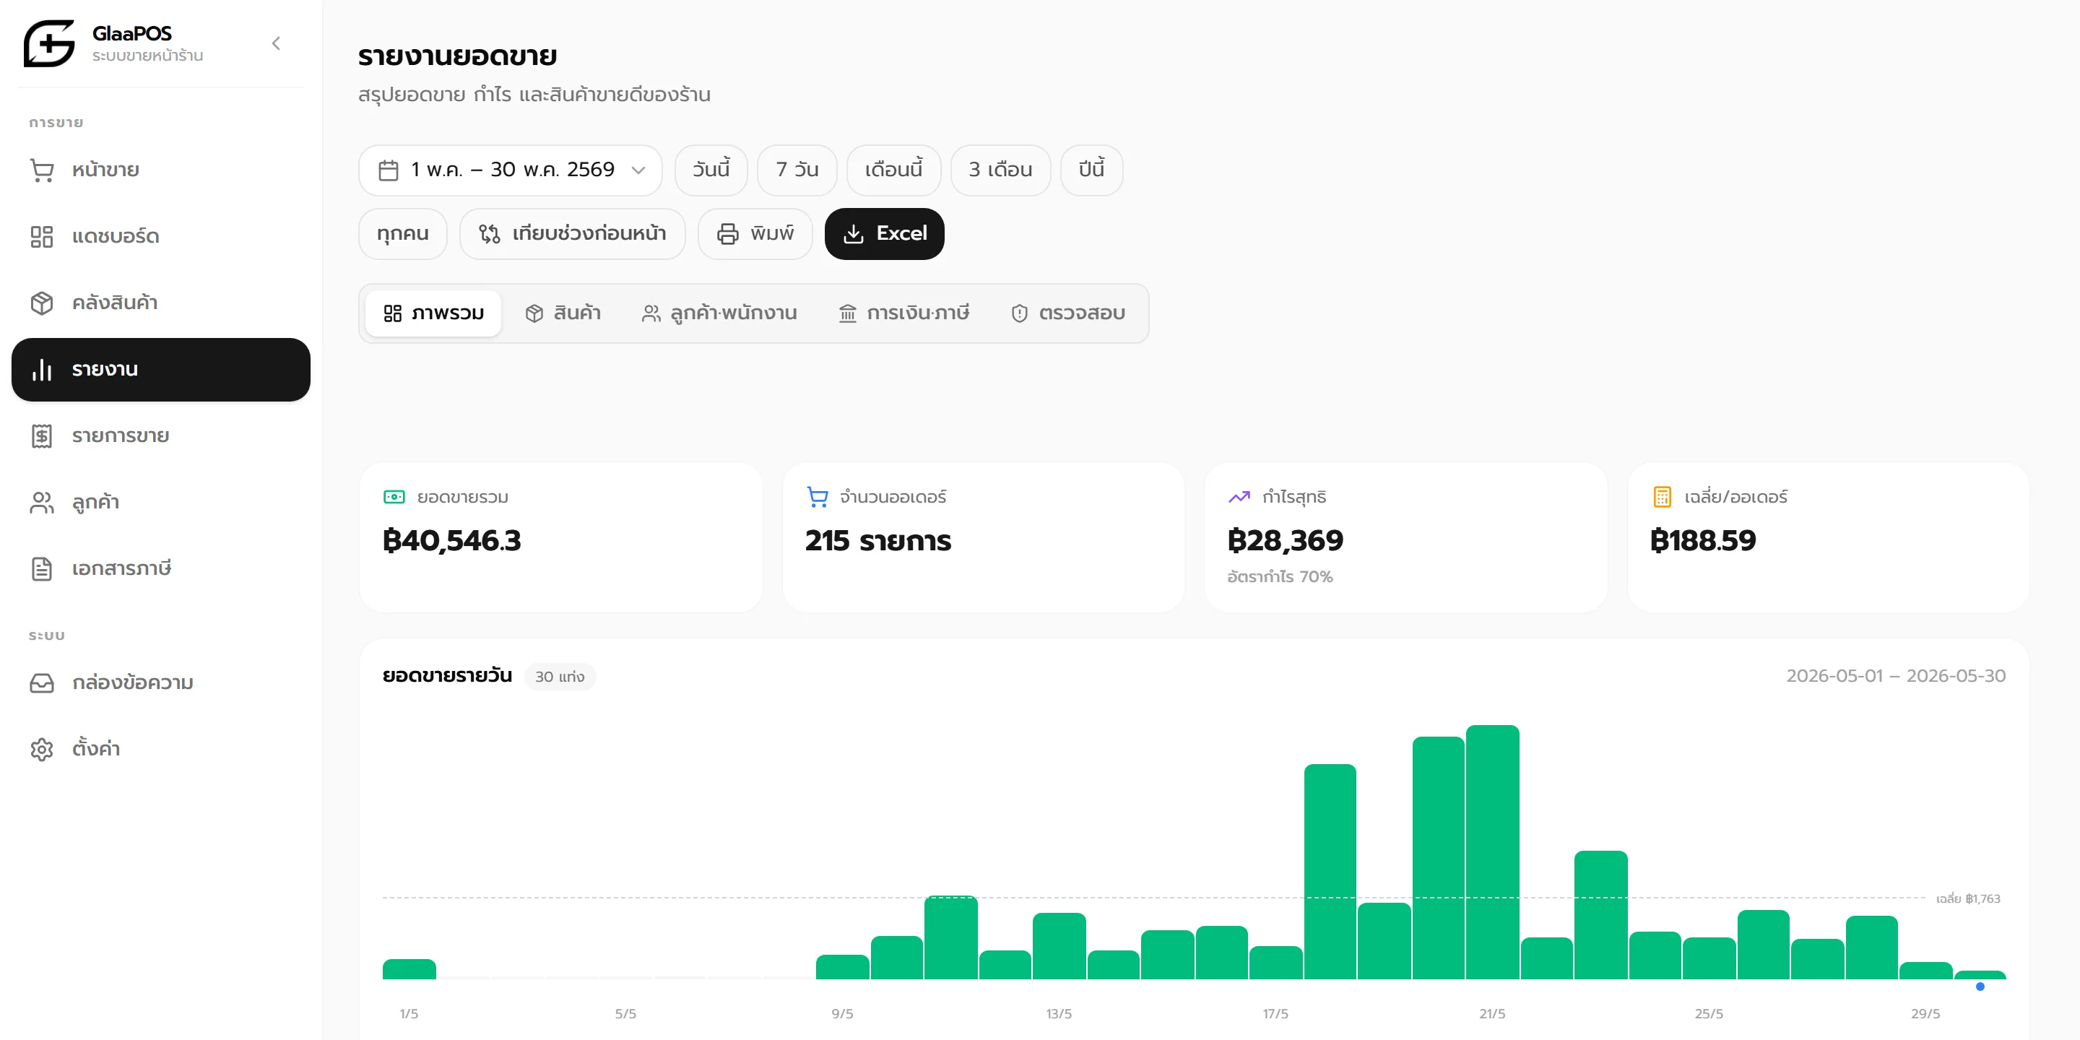Viewport: 2080px width, 1040px height.
Task: Collapse the sidebar with chevron
Action: click(x=276, y=43)
